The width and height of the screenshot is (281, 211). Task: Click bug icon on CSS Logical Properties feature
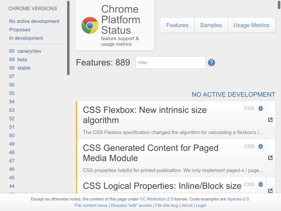point(261,184)
